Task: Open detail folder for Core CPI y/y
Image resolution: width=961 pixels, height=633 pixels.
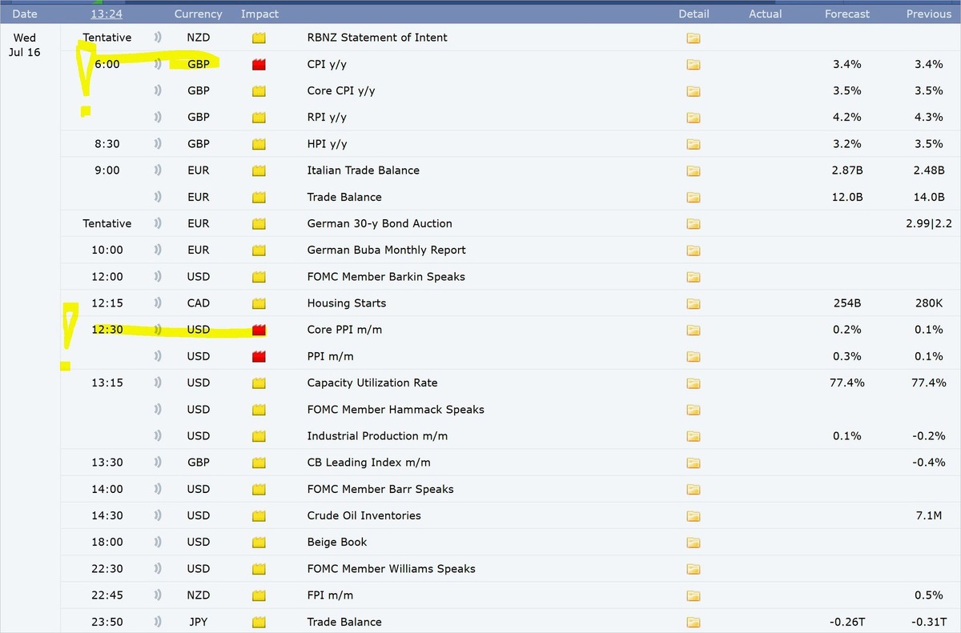Action: pyautogui.click(x=694, y=91)
